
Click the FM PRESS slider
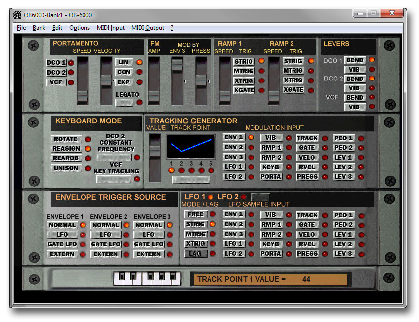[x=201, y=81]
